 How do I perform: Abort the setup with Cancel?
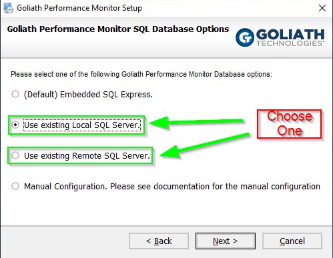(292, 241)
